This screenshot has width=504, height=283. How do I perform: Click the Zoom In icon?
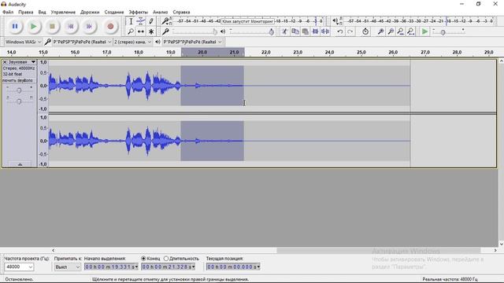click(380, 31)
